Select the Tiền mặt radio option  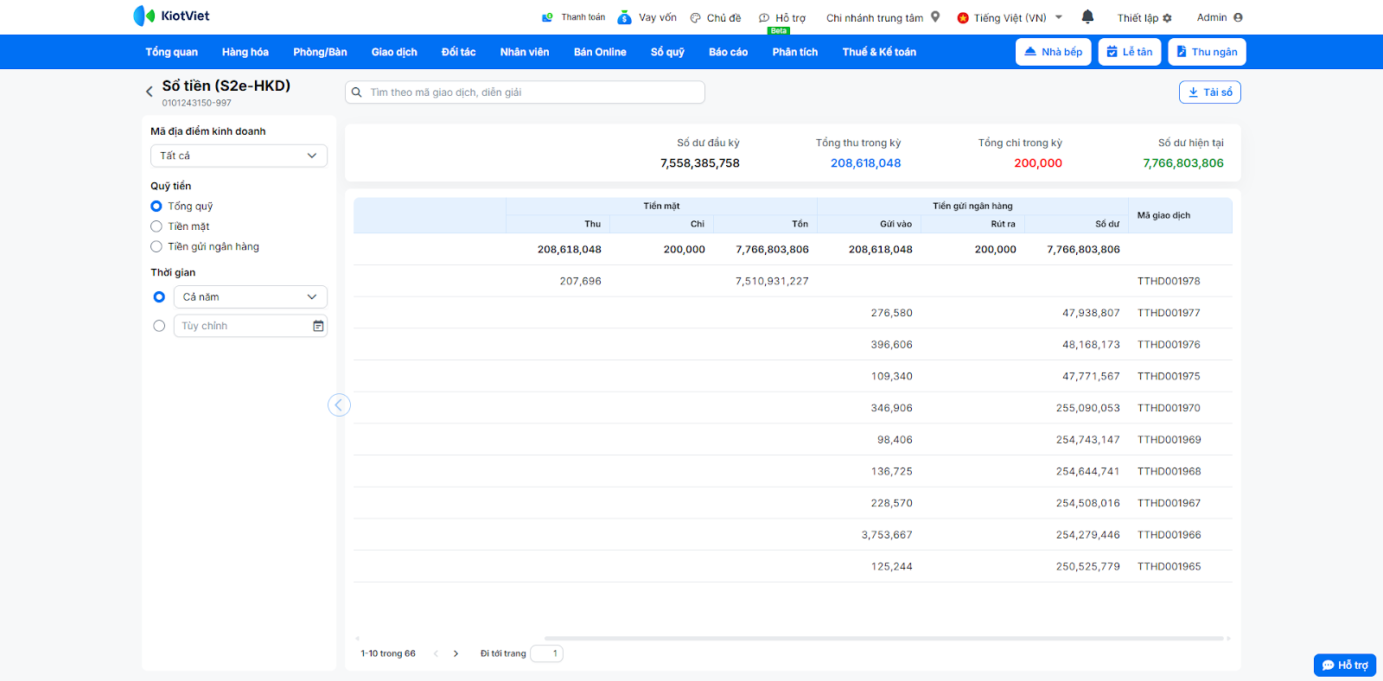point(156,226)
